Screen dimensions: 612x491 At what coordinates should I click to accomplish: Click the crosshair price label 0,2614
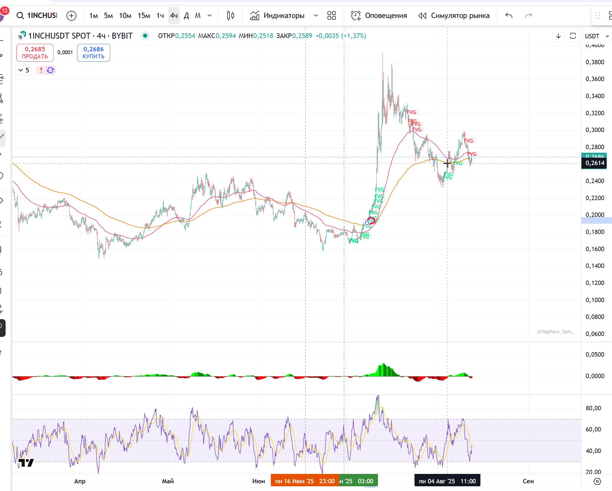click(594, 163)
